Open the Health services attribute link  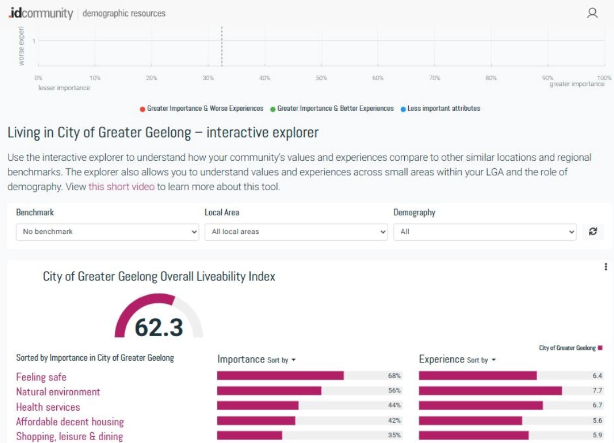(x=48, y=407)
